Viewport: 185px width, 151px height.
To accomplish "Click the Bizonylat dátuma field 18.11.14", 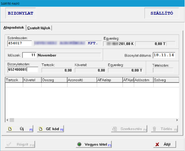I will (x=164, y=55).
